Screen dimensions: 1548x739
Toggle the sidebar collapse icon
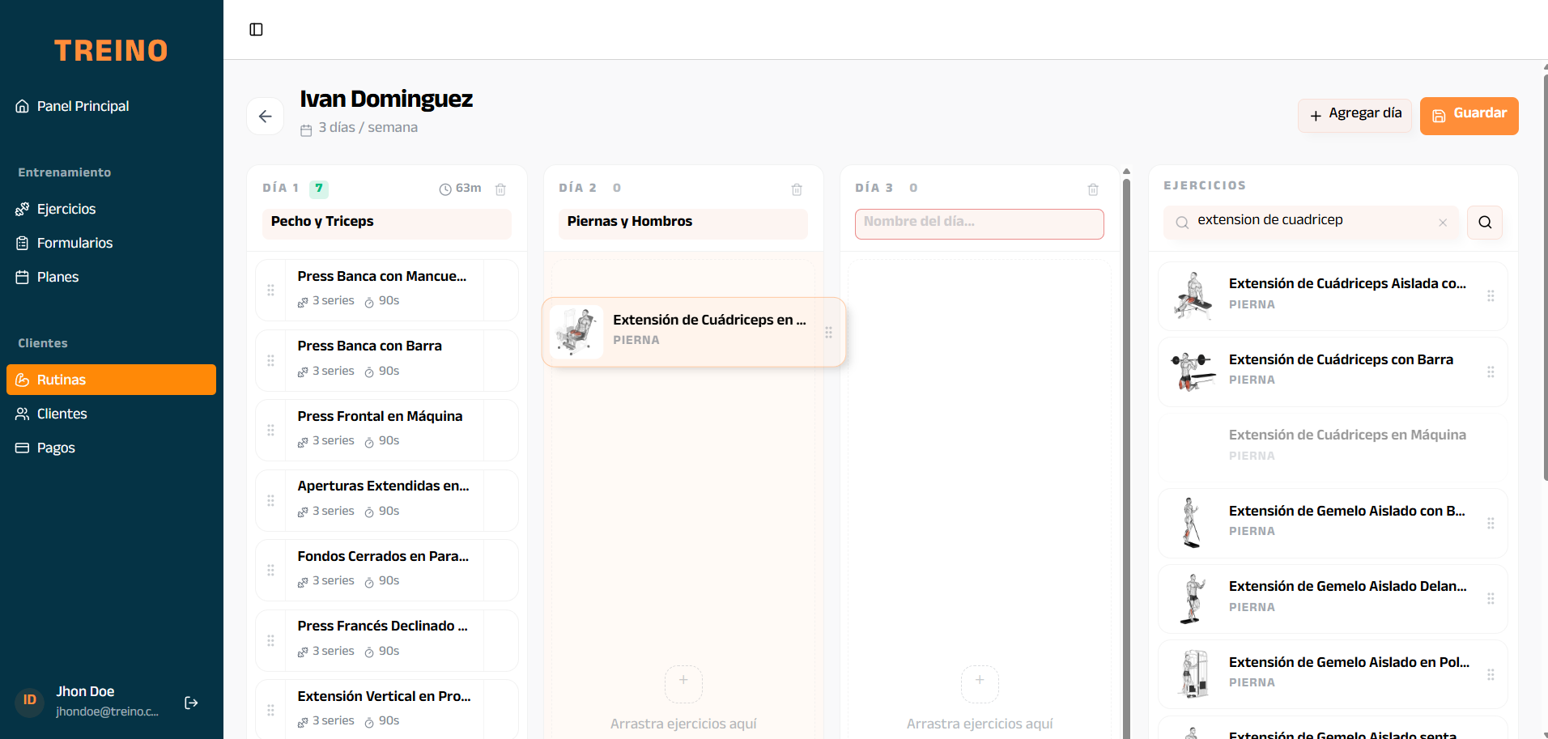point(256,30)
